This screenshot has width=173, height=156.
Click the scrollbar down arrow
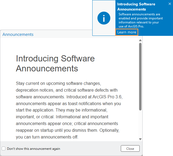[x=140, y=139]
